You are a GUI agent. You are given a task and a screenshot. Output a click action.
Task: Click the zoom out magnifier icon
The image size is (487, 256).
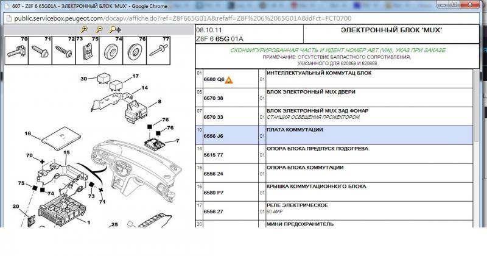tap(99, 29)
